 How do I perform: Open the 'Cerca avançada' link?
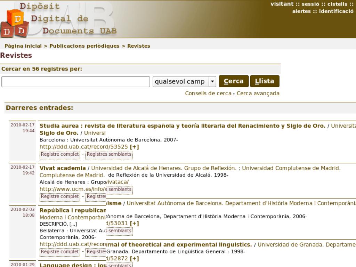coord(258,93)
